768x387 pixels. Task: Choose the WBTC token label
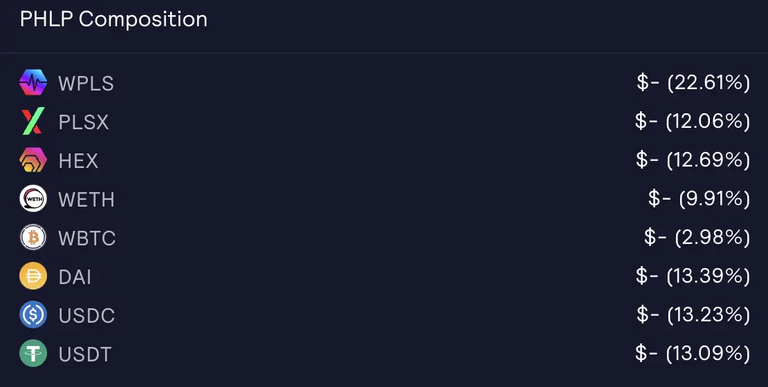(87, 238)
